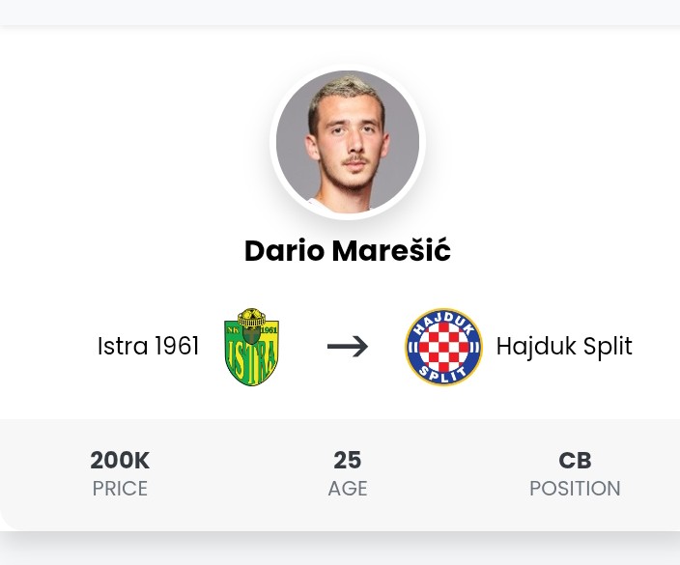Click the 1961 year on the Istra shield
This screenshot has width=680, height=565.
[268, 330]
